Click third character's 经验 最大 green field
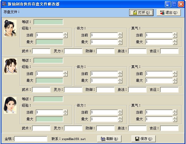186x144 pixels. pos(49,119)
